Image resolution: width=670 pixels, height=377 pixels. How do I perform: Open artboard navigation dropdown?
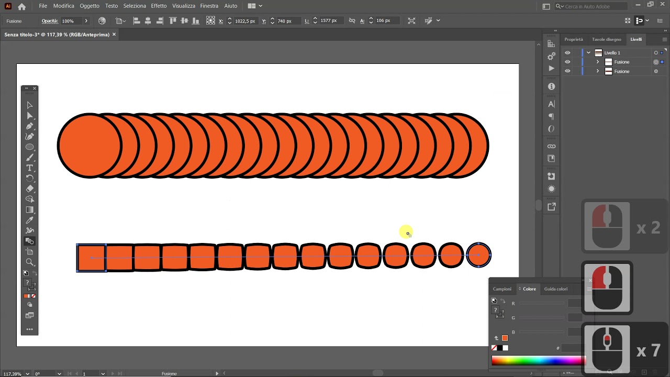tap(103, 373)
